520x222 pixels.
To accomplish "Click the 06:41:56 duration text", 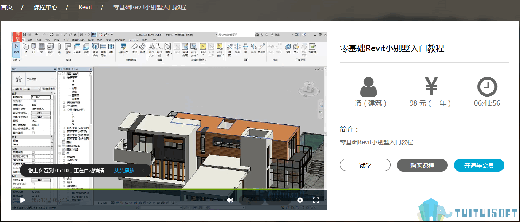I will point(487,103).
